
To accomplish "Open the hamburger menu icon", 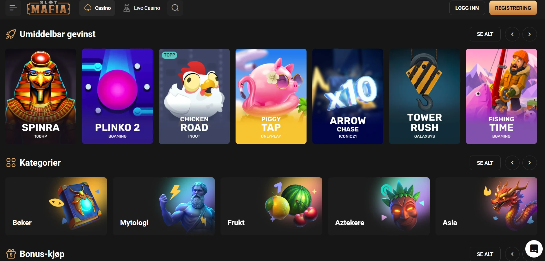I will 13,8.
